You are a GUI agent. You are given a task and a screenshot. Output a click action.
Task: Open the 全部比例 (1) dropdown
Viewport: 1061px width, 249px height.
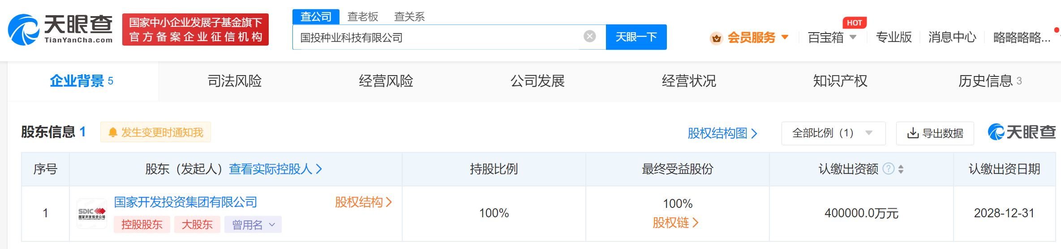(x=833, y=133)
